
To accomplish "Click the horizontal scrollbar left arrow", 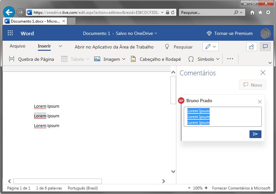I will coord(9,181).
